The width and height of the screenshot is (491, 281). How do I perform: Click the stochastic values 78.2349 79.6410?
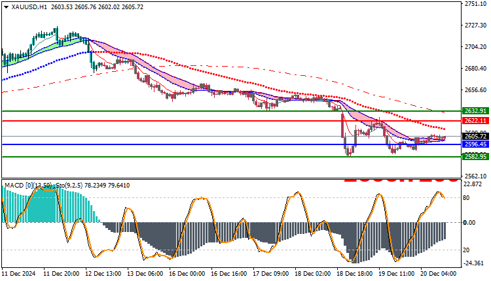[107, 186]
